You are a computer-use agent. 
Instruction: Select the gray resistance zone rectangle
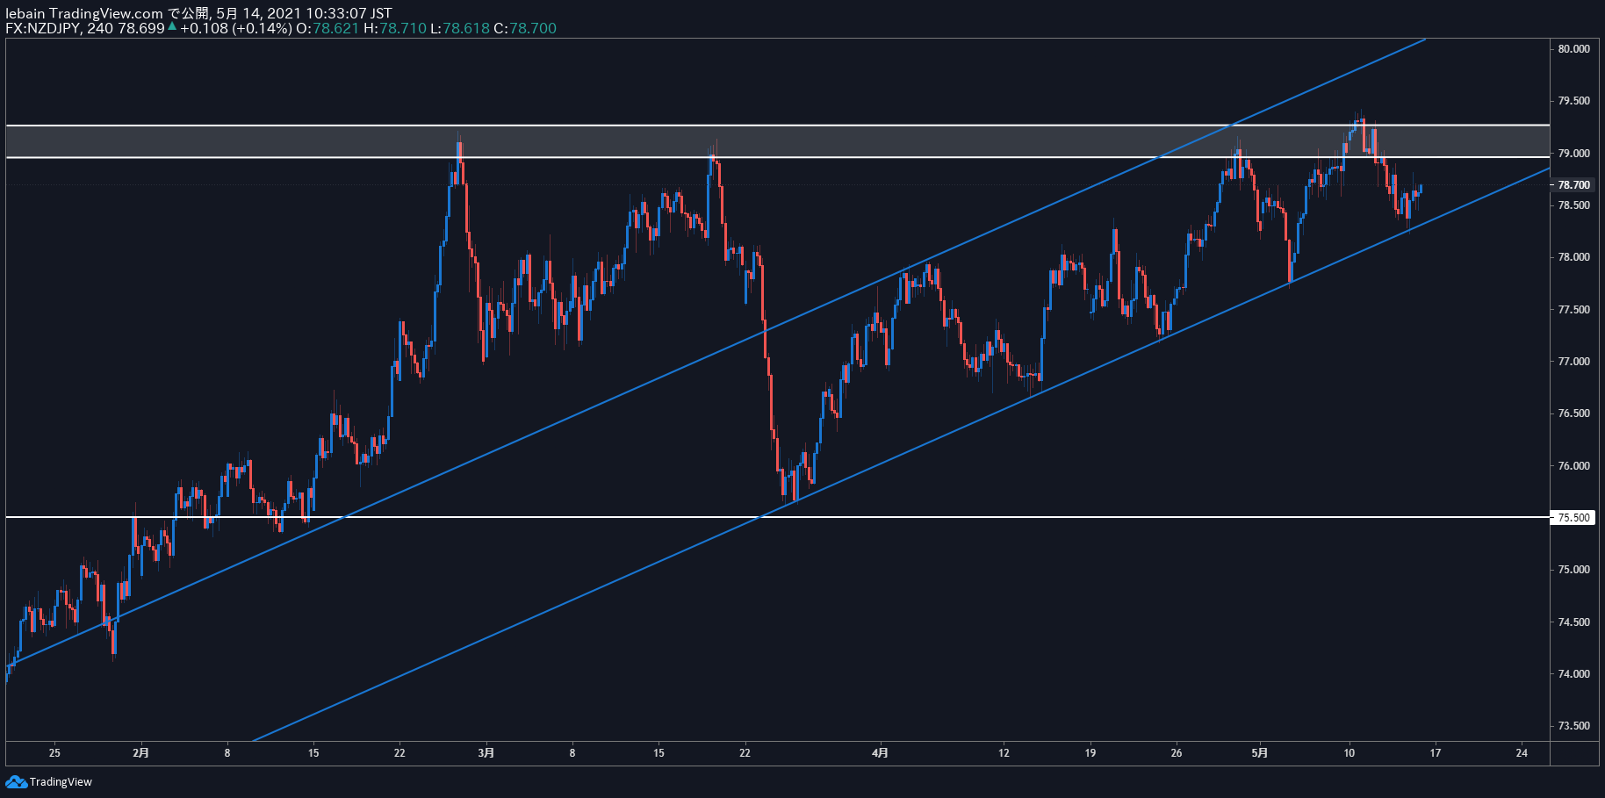pos(777,141)
